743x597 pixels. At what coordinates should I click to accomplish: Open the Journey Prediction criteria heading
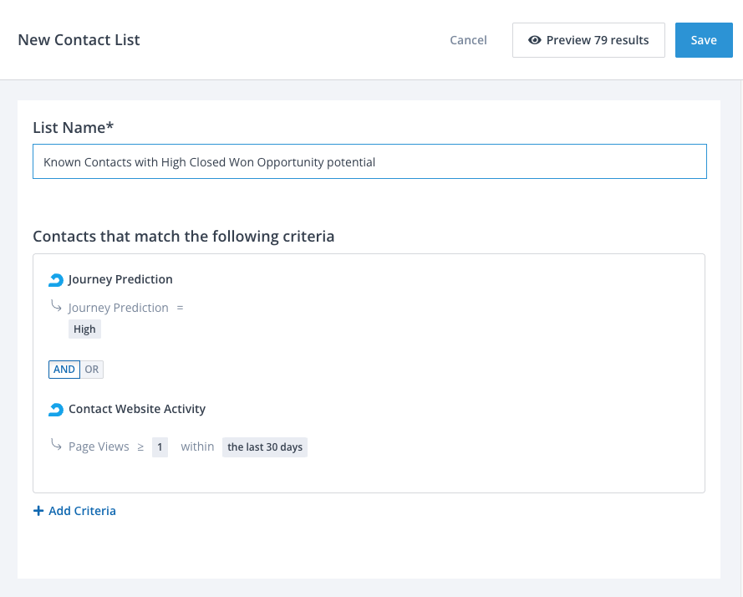(x=120, y=279)
